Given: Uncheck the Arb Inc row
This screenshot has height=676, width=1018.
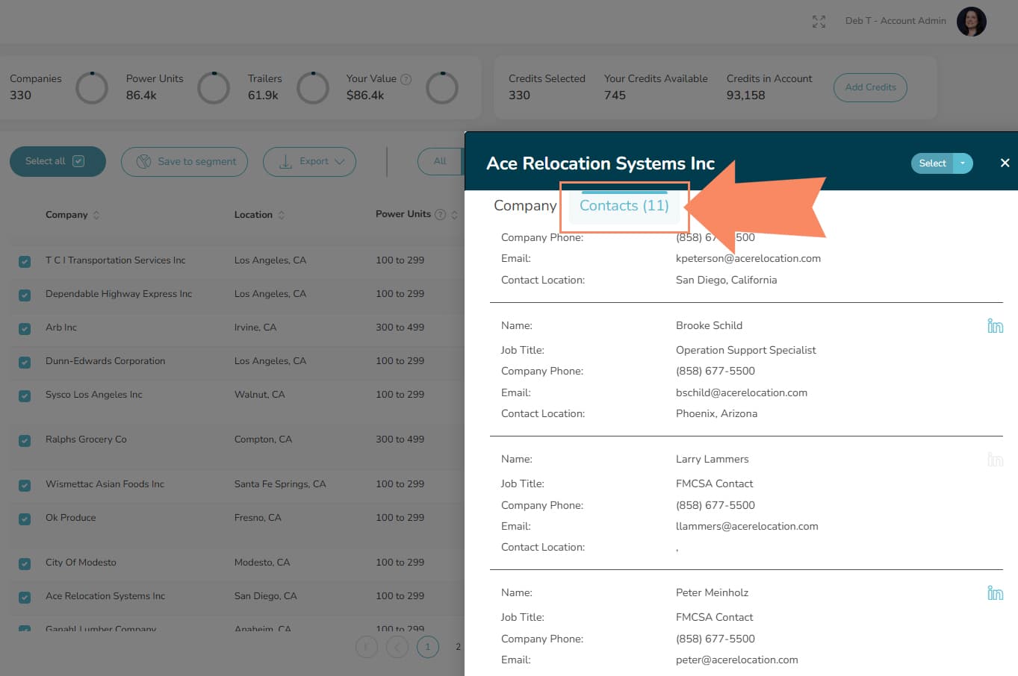Looking at the screenshot, I should point(25,328).
